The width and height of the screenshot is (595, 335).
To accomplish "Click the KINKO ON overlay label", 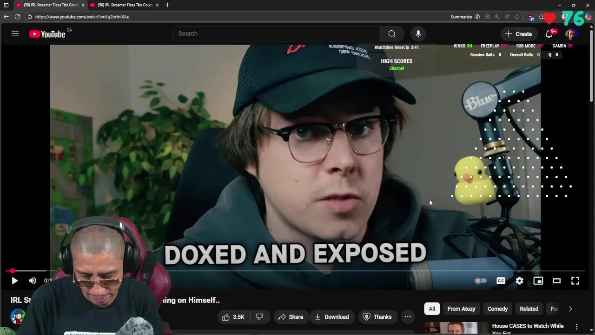I will 463,46.
